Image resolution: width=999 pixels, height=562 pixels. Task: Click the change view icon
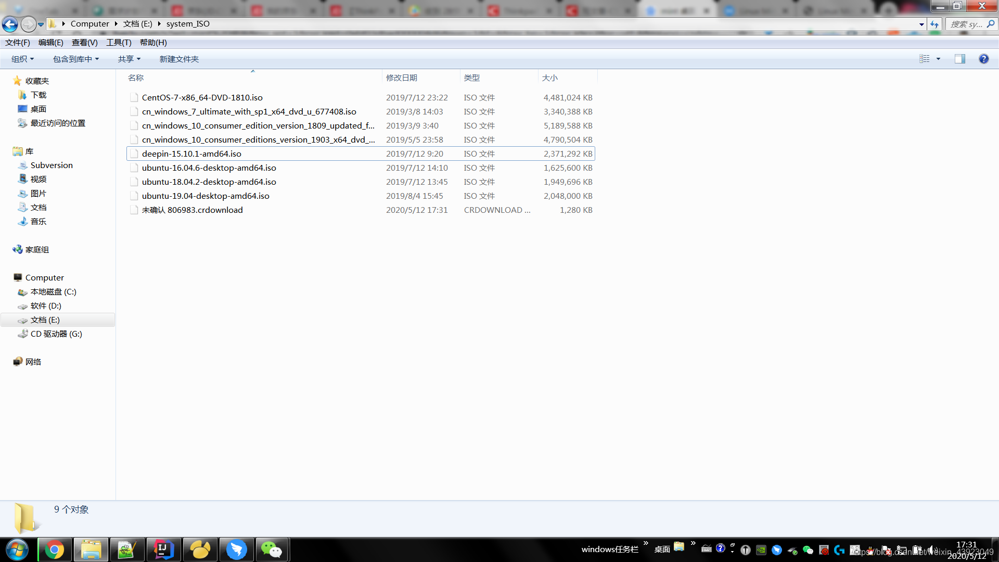pyautogui.click(x=924, y=59)
